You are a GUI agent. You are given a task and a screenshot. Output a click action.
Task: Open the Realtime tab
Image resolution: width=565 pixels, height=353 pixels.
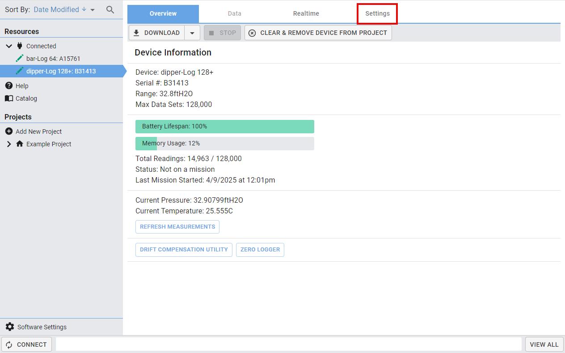(x=306, y=13)
